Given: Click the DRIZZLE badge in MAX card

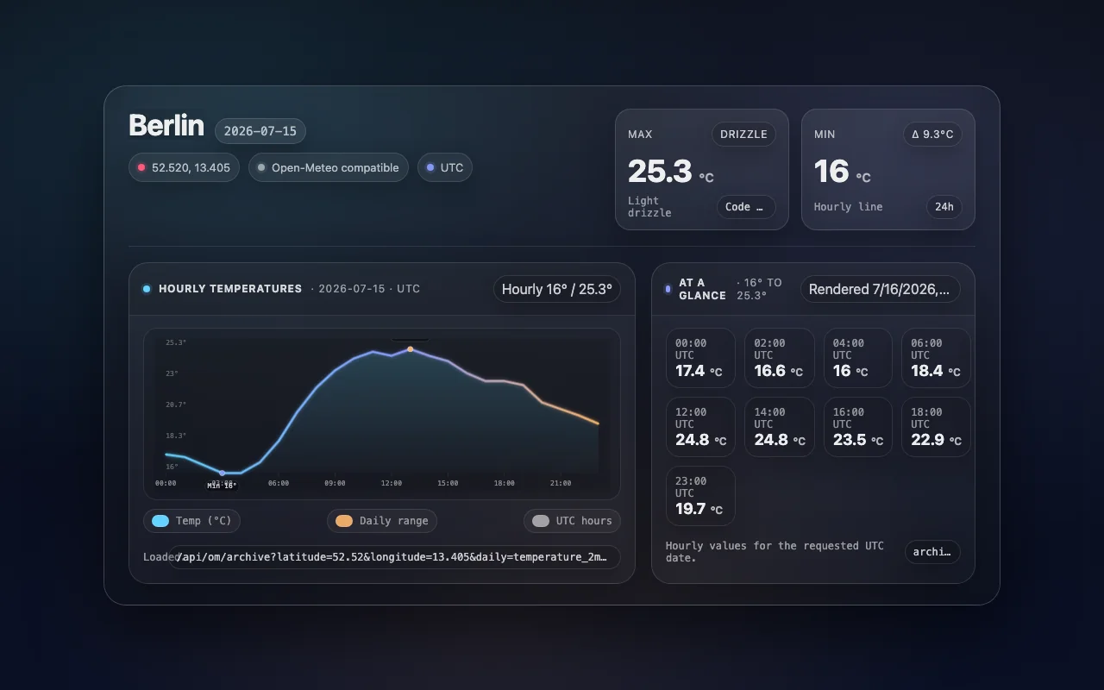Looking at the screenshot, I should 743,134.
